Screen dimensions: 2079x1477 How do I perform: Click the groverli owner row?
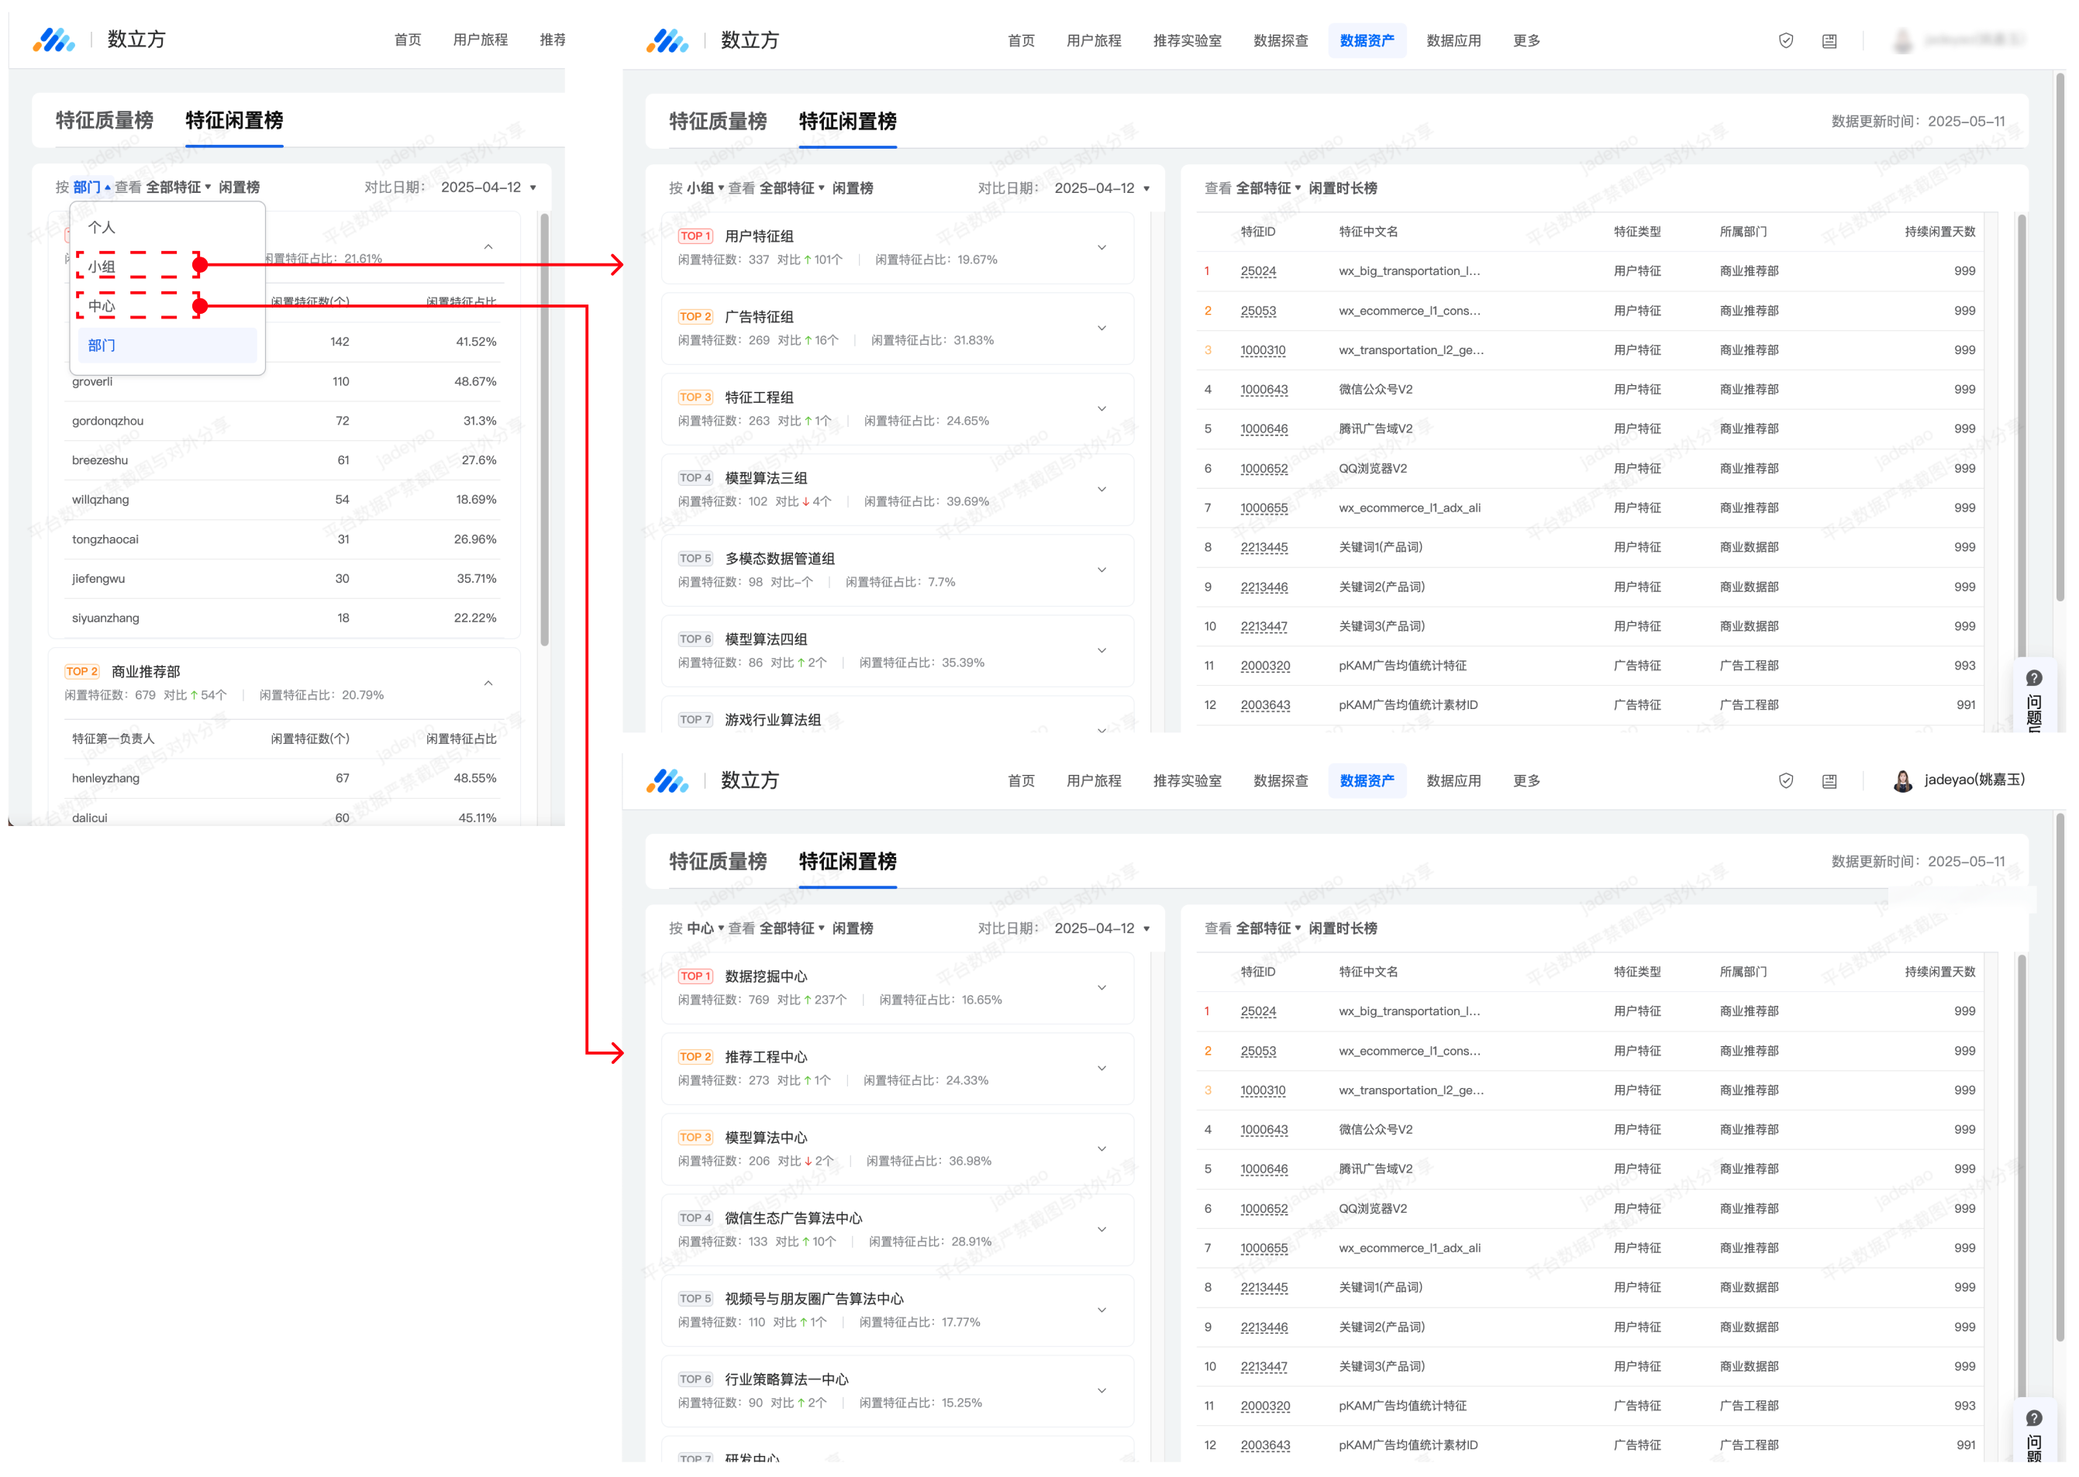[92, 382]
